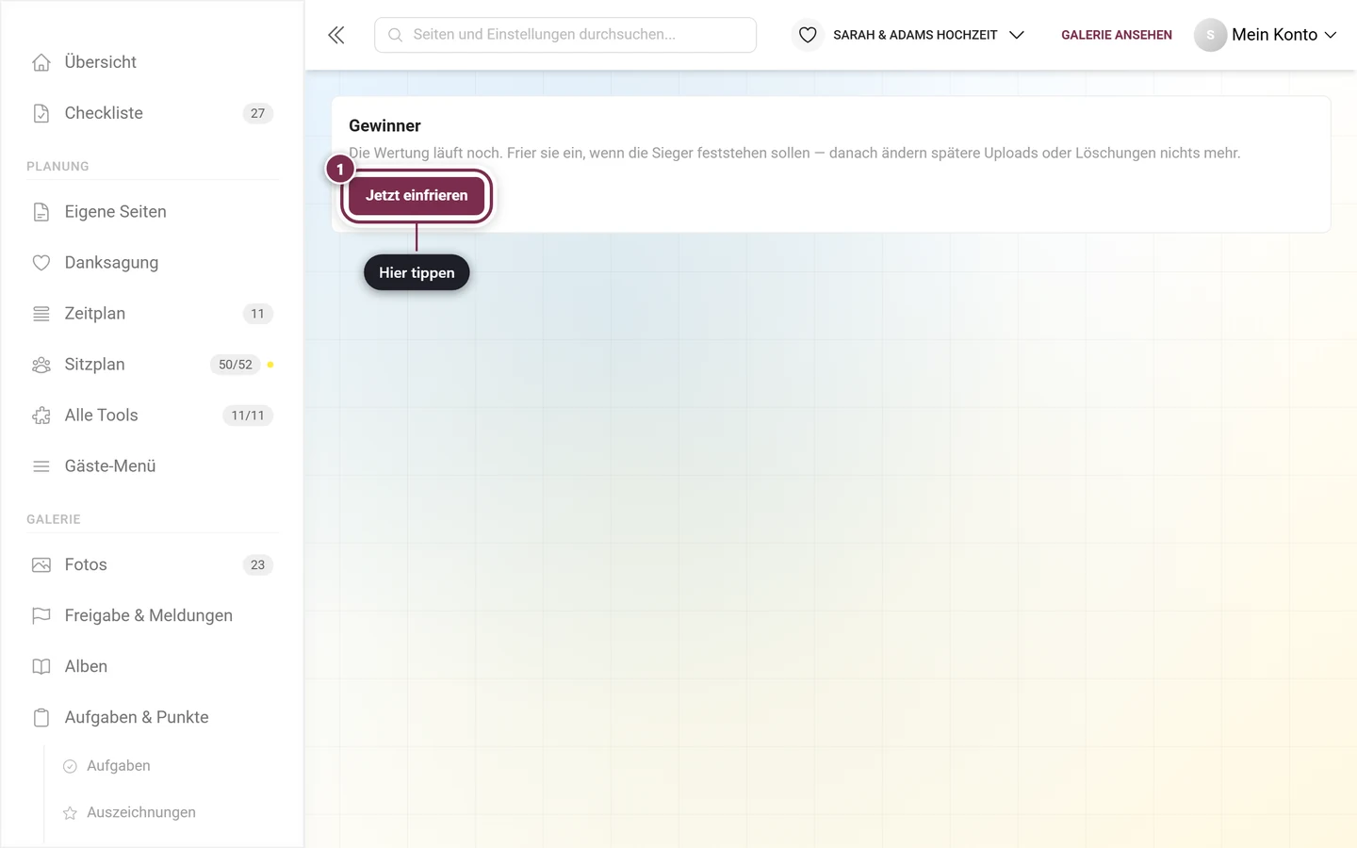The height and width of the screenshot is (848, 1357).
Task: Click the Gäste-Menü hamburger icon
Action: click(x=41, y=466)
